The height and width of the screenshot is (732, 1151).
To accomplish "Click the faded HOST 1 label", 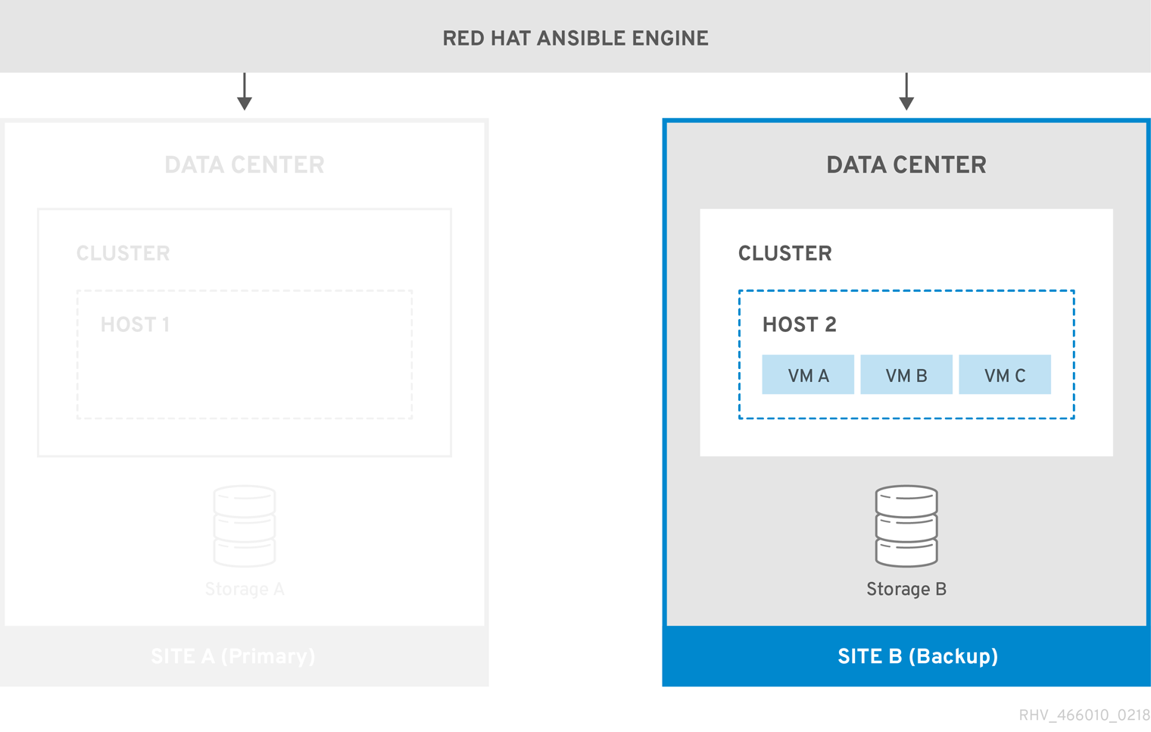I will point(135,325).
